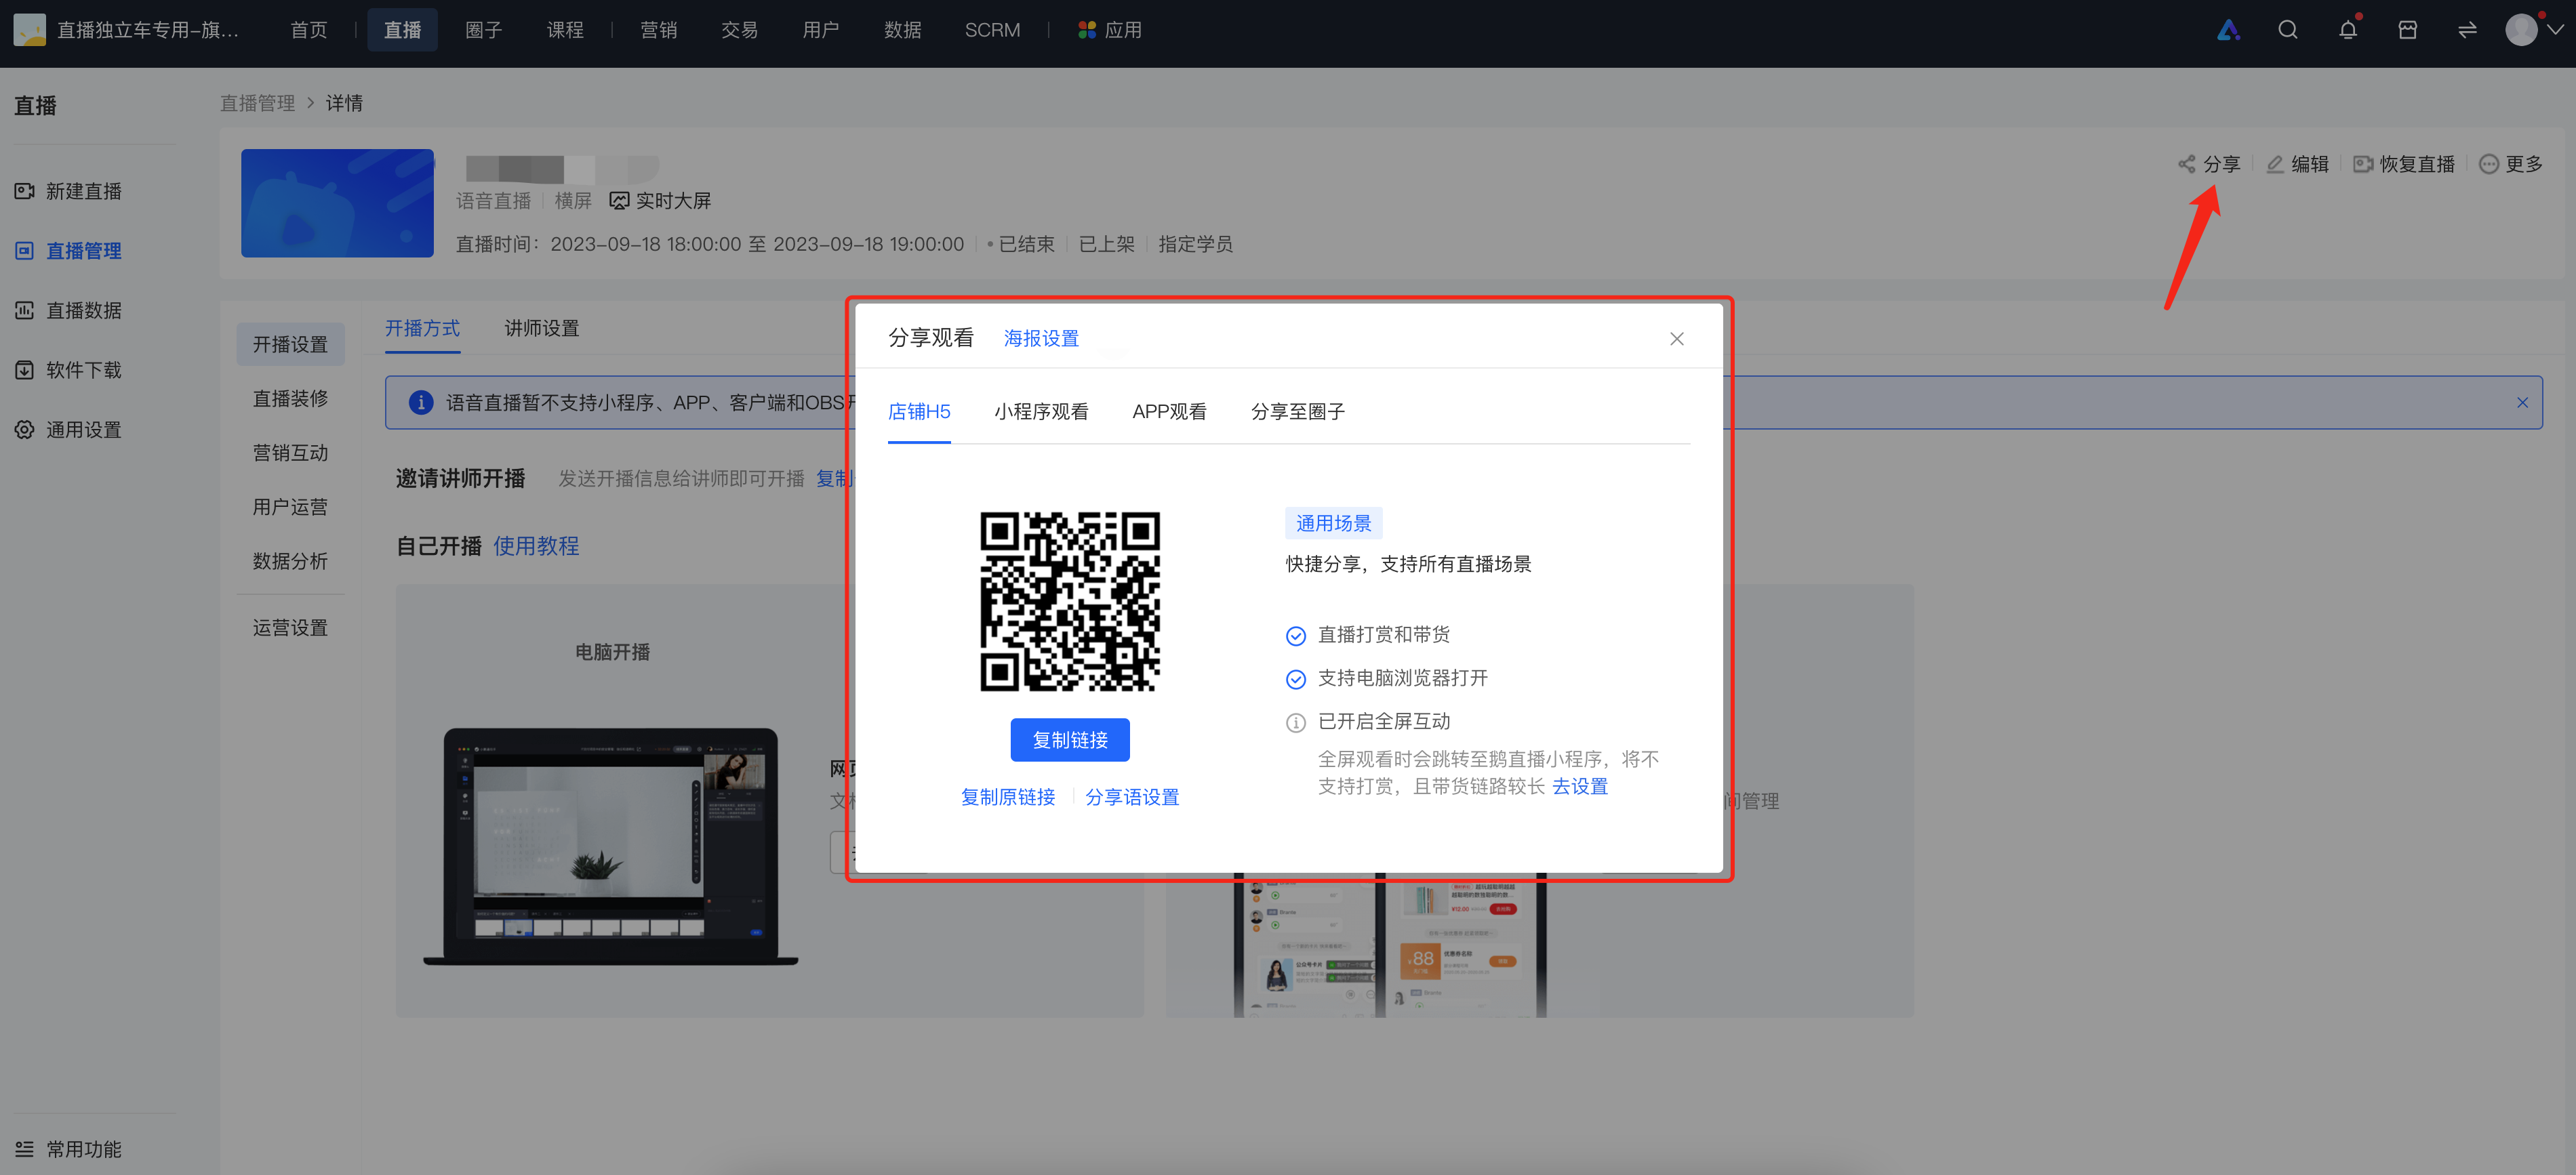Switch to the 小程序观看 tab
The image size is (2576, 1175).
coord(1041,412)
